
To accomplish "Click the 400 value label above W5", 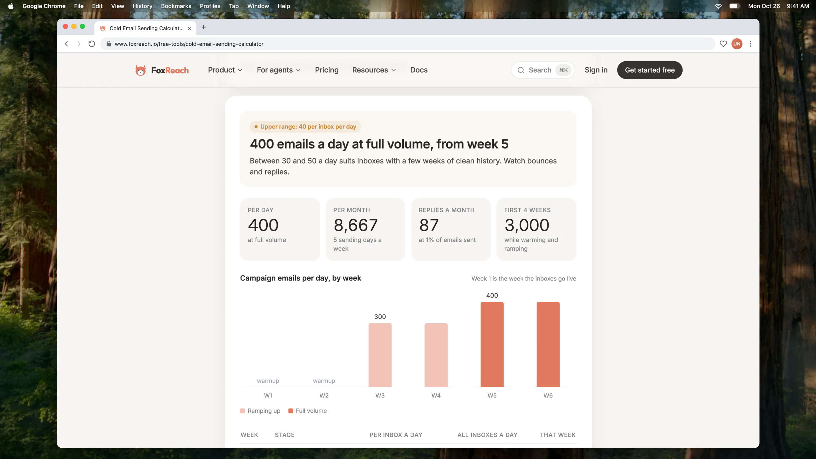I will [x=492, y=295].
